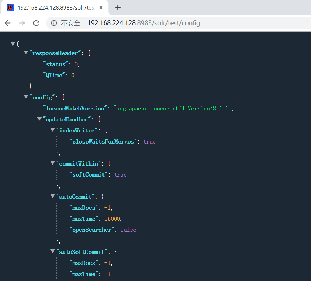
Task: Click the true value of closeWaitsForMerges
Action: 150,142
